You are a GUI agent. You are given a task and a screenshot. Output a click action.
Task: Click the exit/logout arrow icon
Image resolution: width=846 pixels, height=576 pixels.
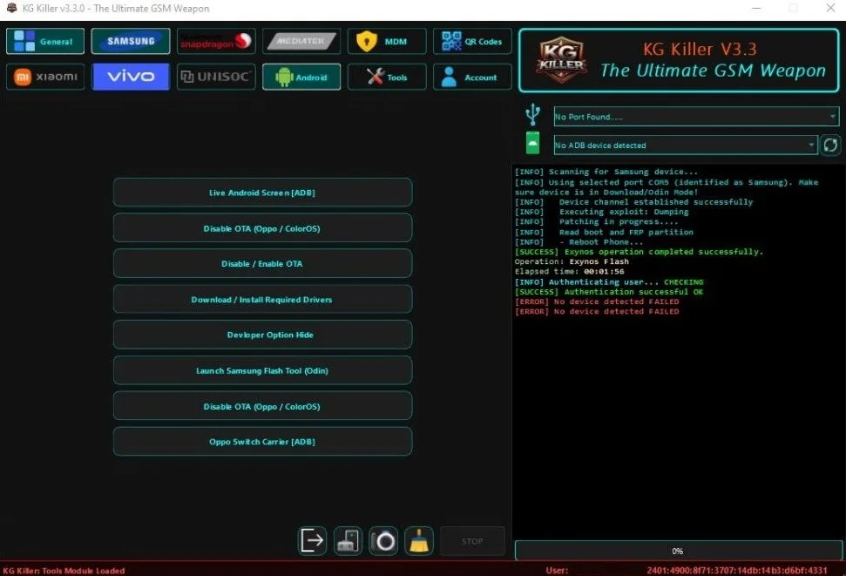[x=312, y=541]
